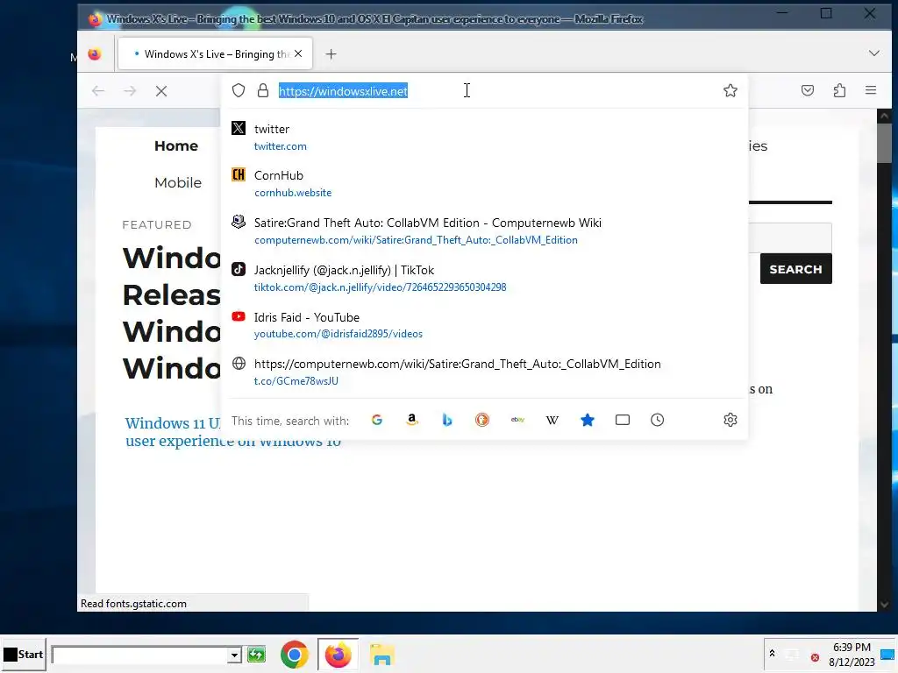Expand the taskbar address dropdown arrow
898x673 pixels.
(x=234, y=655)
